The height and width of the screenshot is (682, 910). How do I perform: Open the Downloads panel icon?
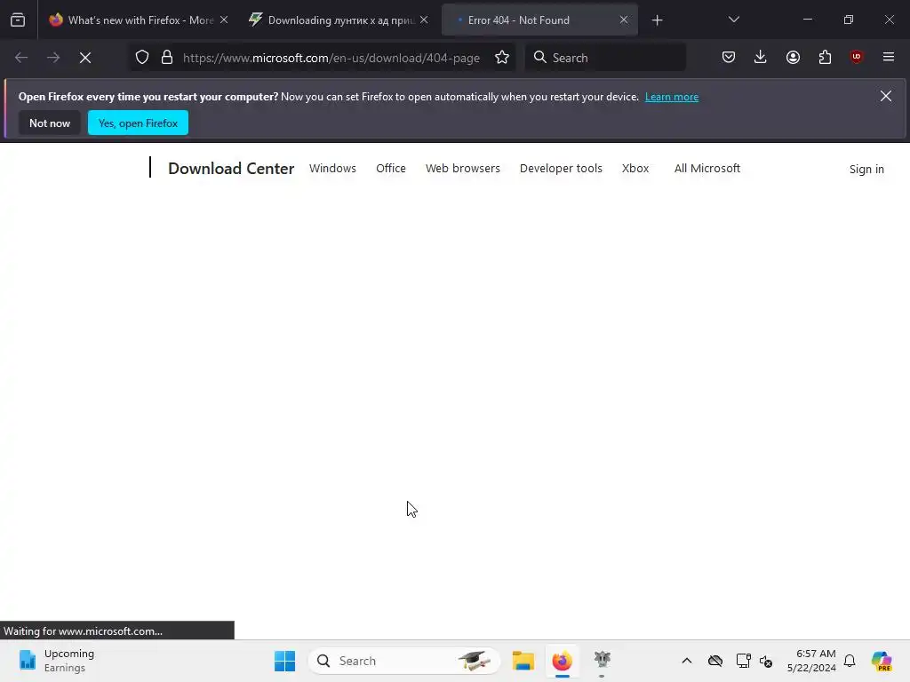(x=761, y=57)
